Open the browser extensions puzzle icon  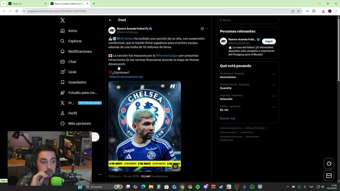click(314, 11)
